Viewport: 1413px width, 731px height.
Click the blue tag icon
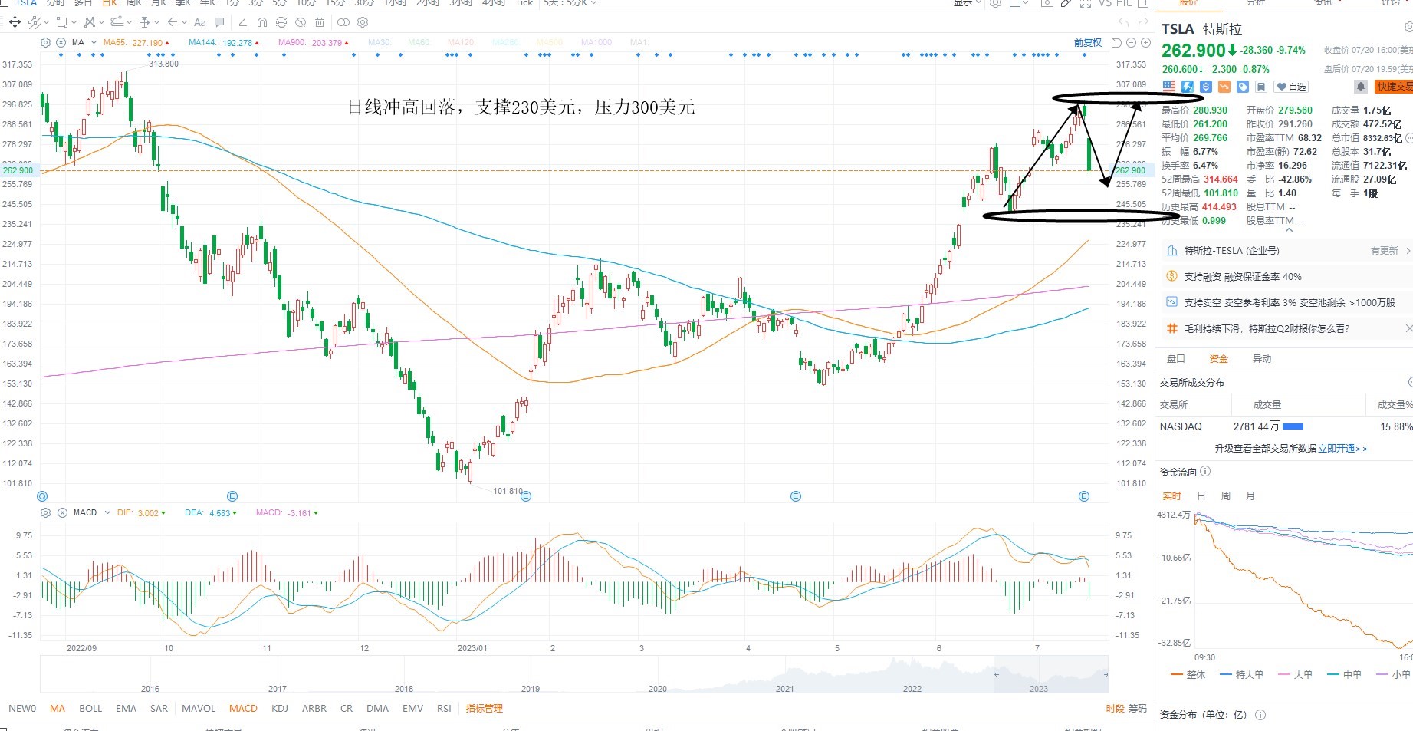1243,87
